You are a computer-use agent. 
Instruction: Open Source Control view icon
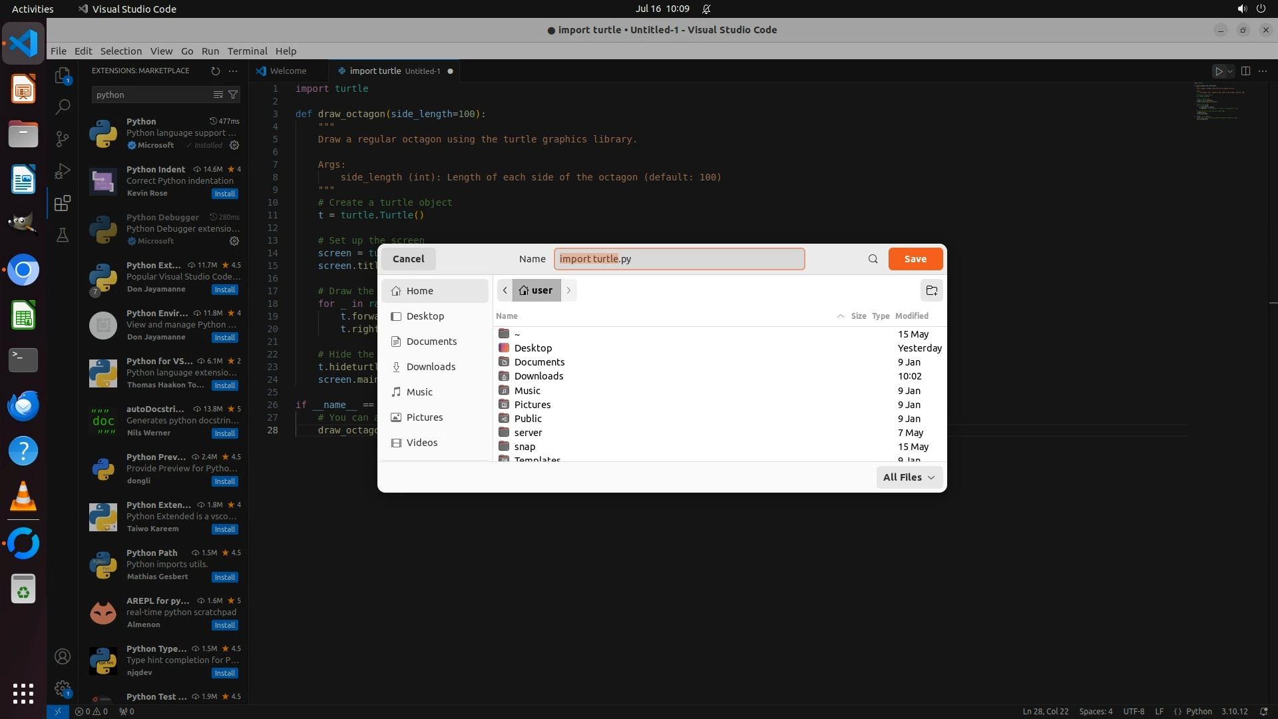[x=63, y=138]
